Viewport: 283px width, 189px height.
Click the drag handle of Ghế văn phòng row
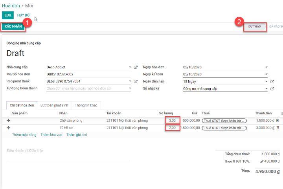tap(8, 121)
